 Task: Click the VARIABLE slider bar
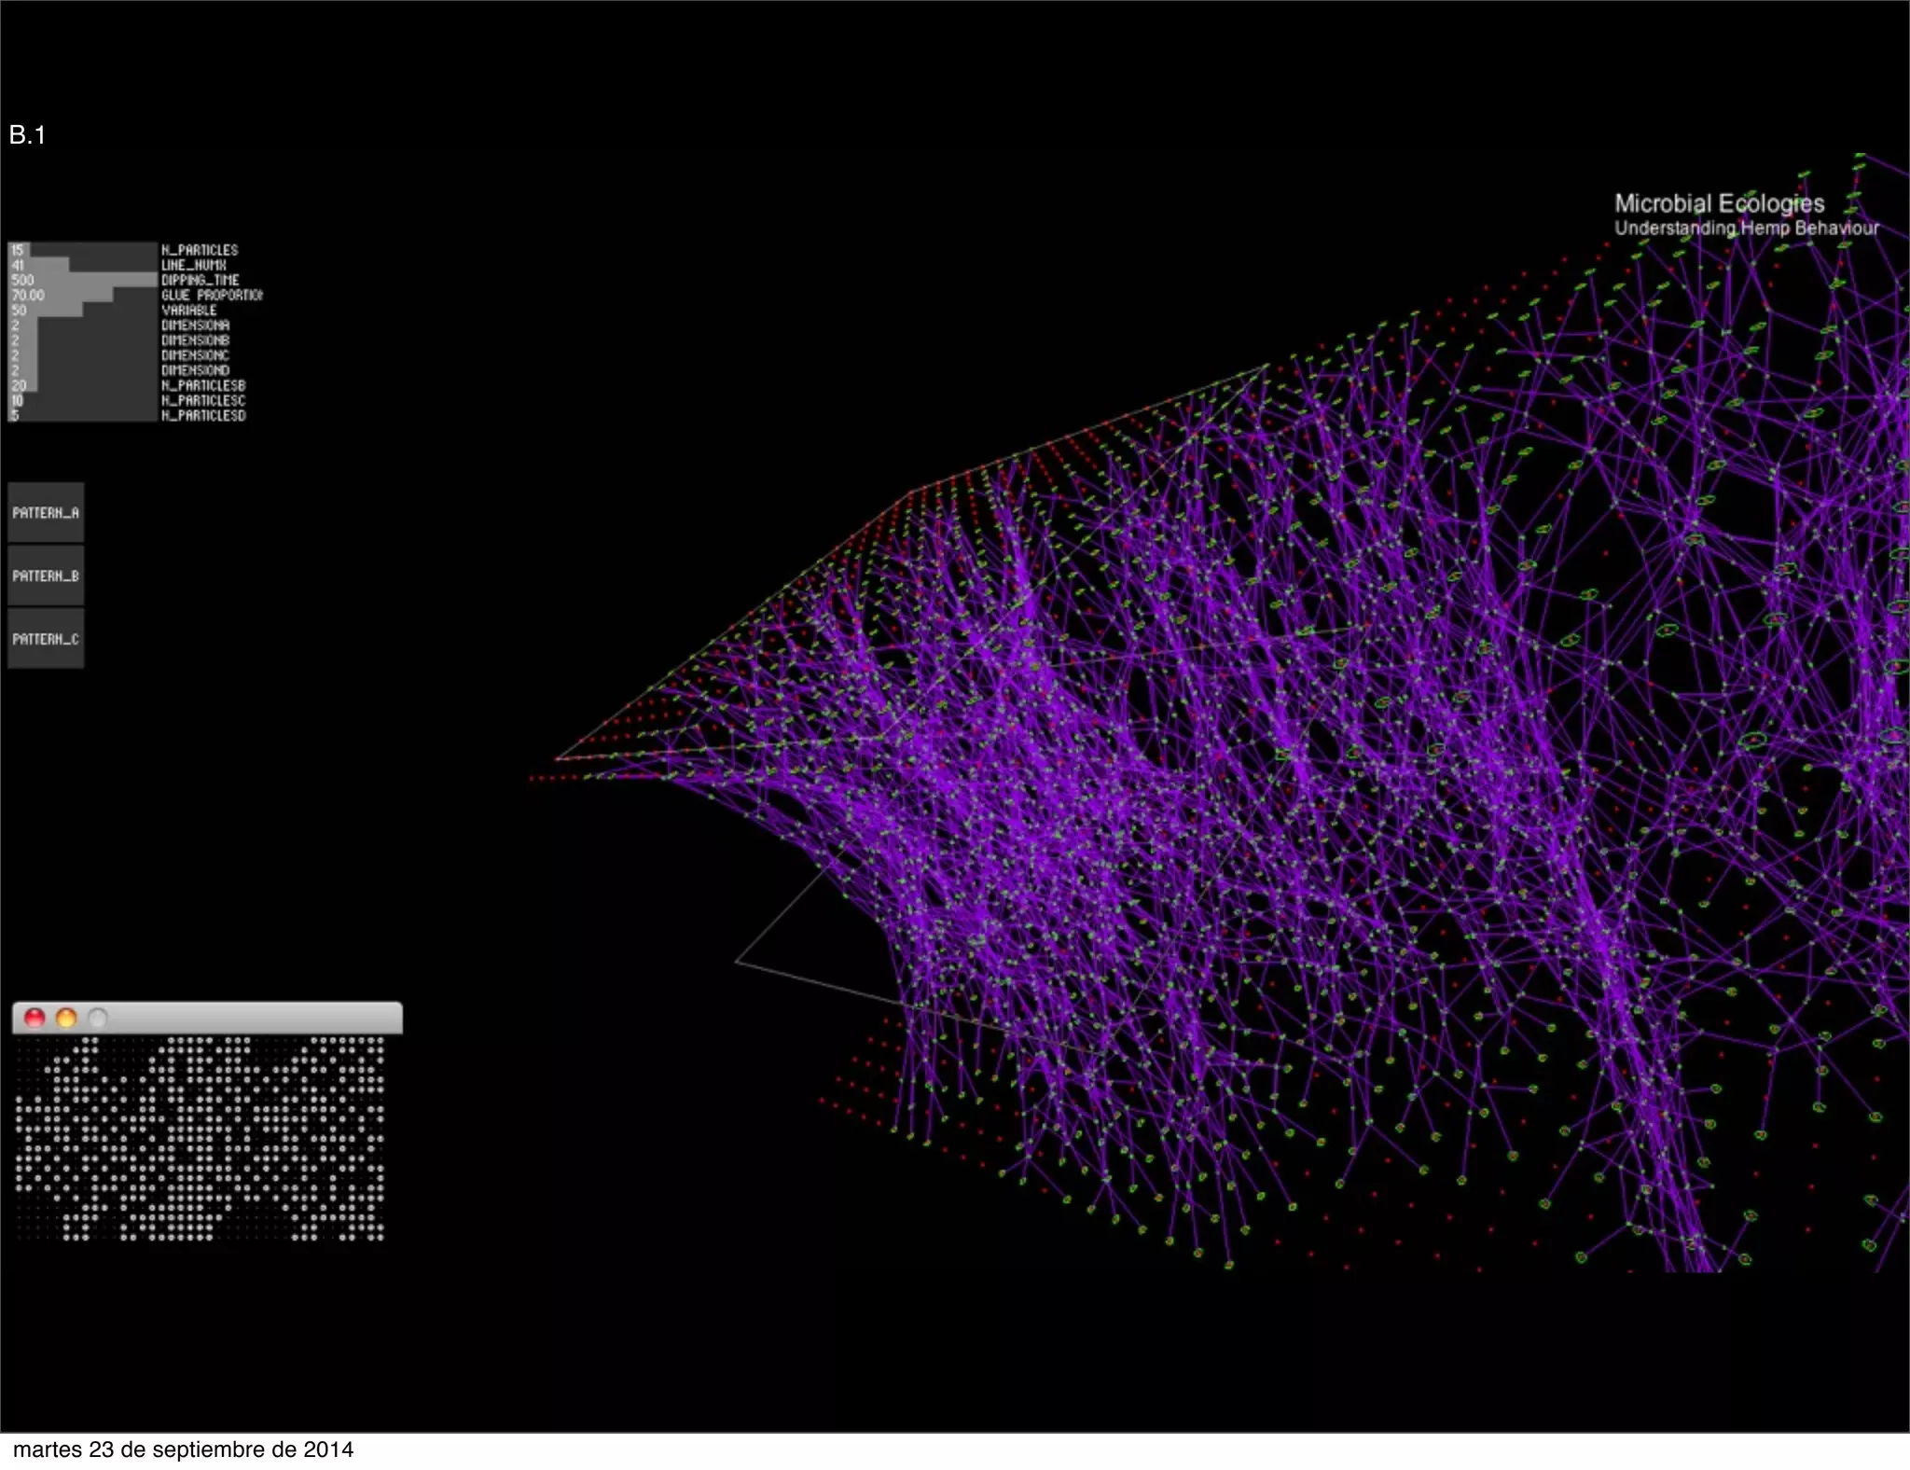[x=83, y=310]
